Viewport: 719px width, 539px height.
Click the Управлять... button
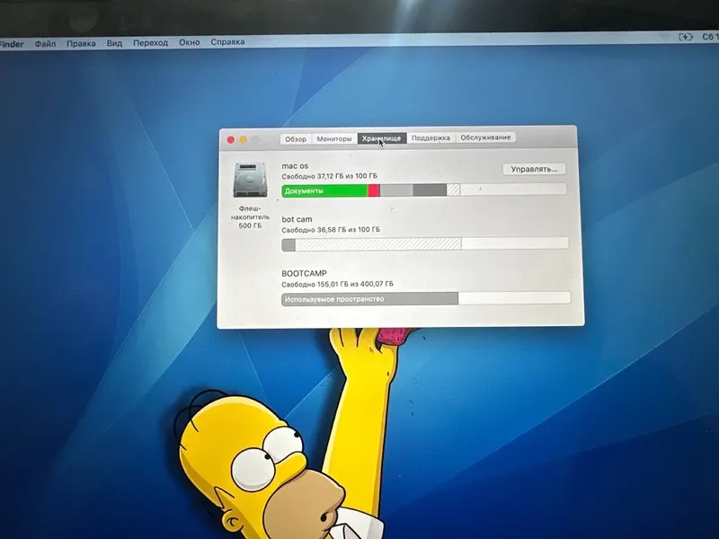pos(534,169)
